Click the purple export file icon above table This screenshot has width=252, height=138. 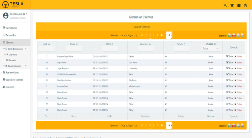point(242,35)
